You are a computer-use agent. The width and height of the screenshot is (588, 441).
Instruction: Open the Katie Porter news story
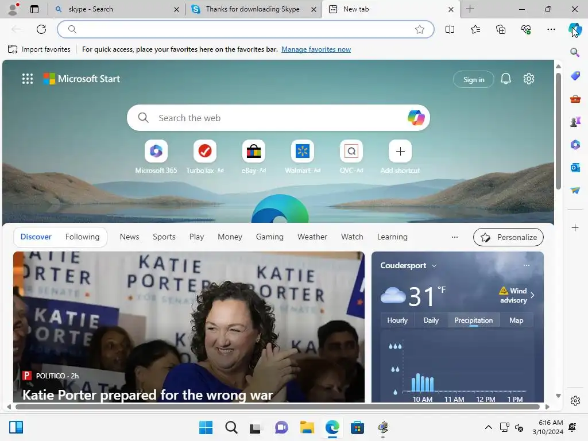pyautogui.click(x=188, y=327)
